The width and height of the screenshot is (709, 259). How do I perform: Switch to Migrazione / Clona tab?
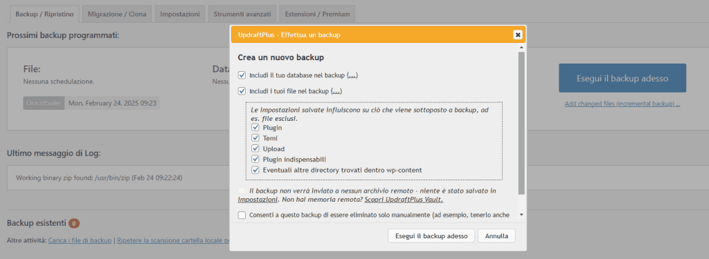[x=117, y=14]
